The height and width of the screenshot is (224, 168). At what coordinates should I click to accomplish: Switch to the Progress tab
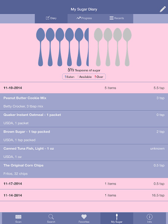pyautogui.click(x=84, y=18)
